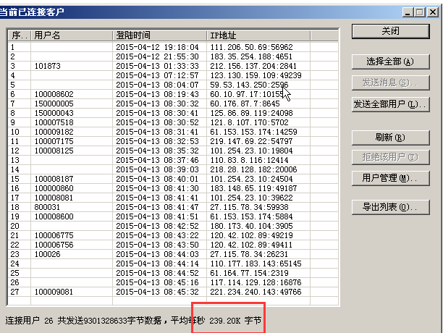Click IP 61.164.77.154:2319
Screen dimensions: 443x333
[249, 273]
